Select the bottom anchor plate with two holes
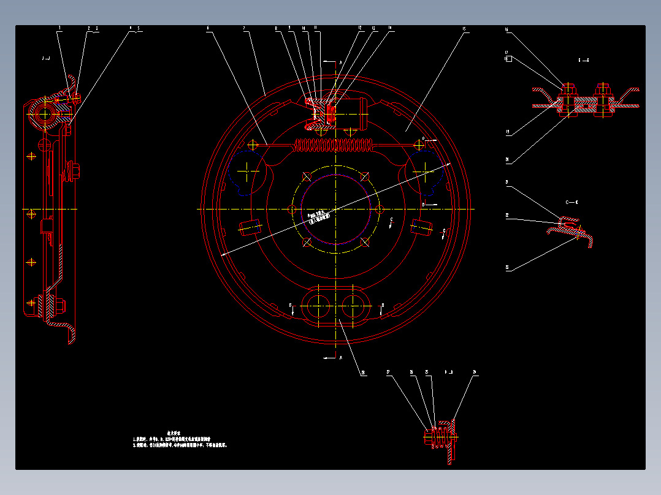This screenshot has width=661, height=495. coord(335,306)
